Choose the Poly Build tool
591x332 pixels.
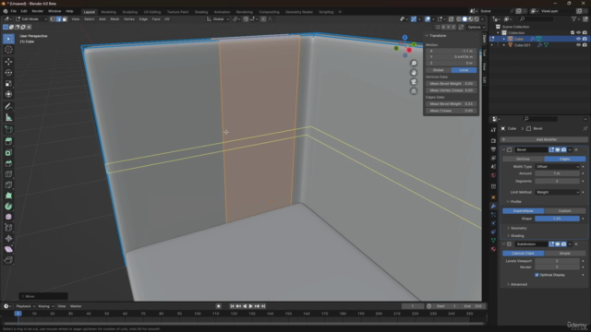coord(8,196)
